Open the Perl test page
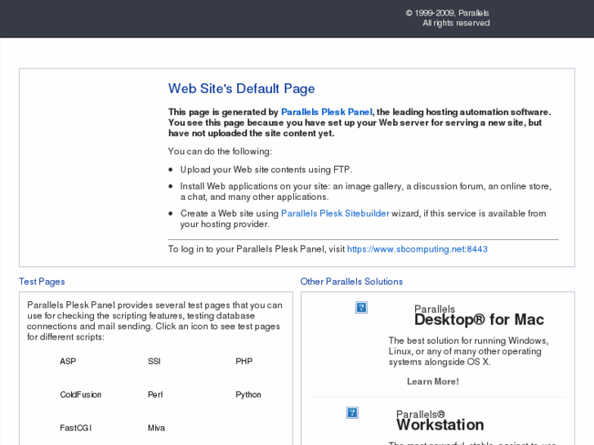 (x=155, y=394)
